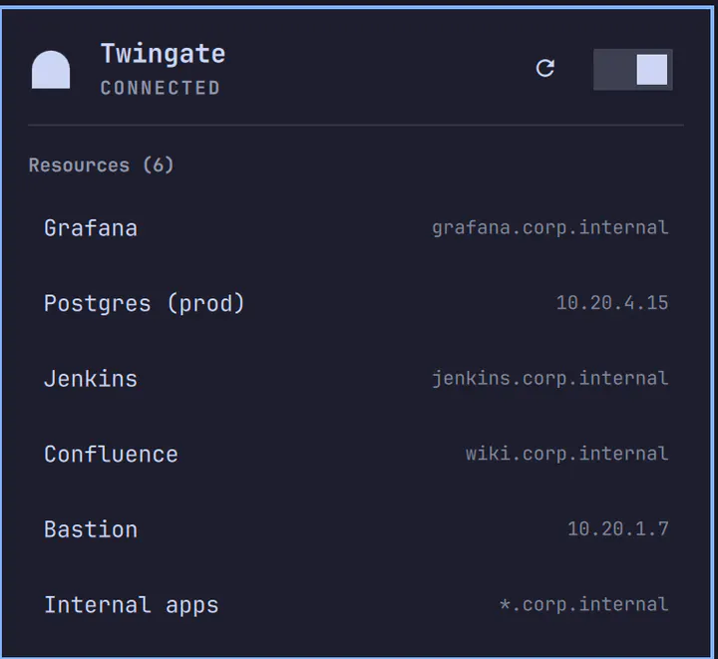
Task: Select the Confluence resource
Action: pos(356,454)
